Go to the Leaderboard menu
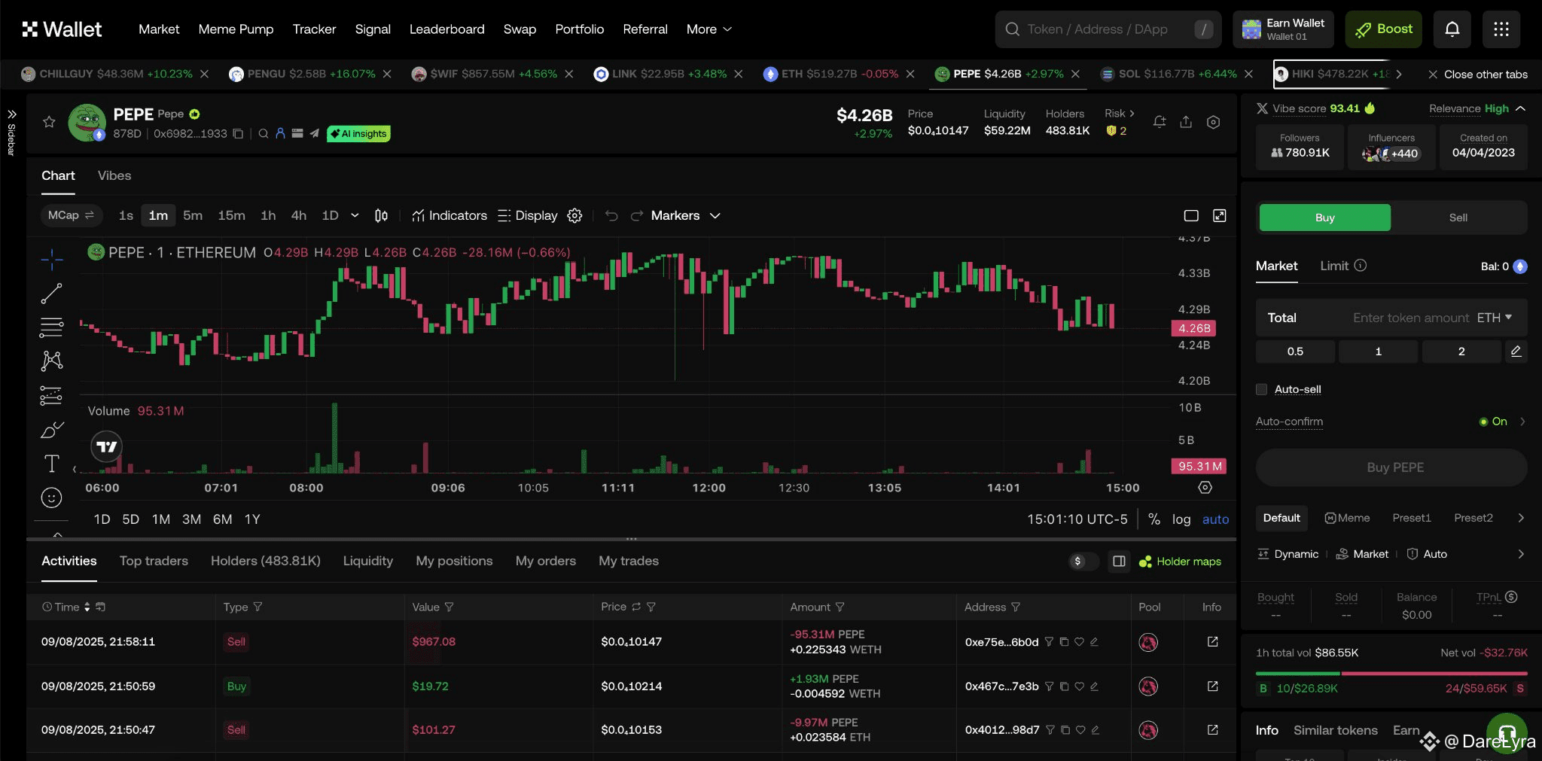The image size is (1542, 761). (446, 29)
